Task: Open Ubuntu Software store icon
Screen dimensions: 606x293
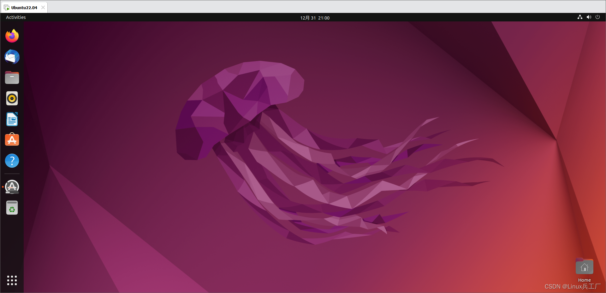Action: pos(12,140)
